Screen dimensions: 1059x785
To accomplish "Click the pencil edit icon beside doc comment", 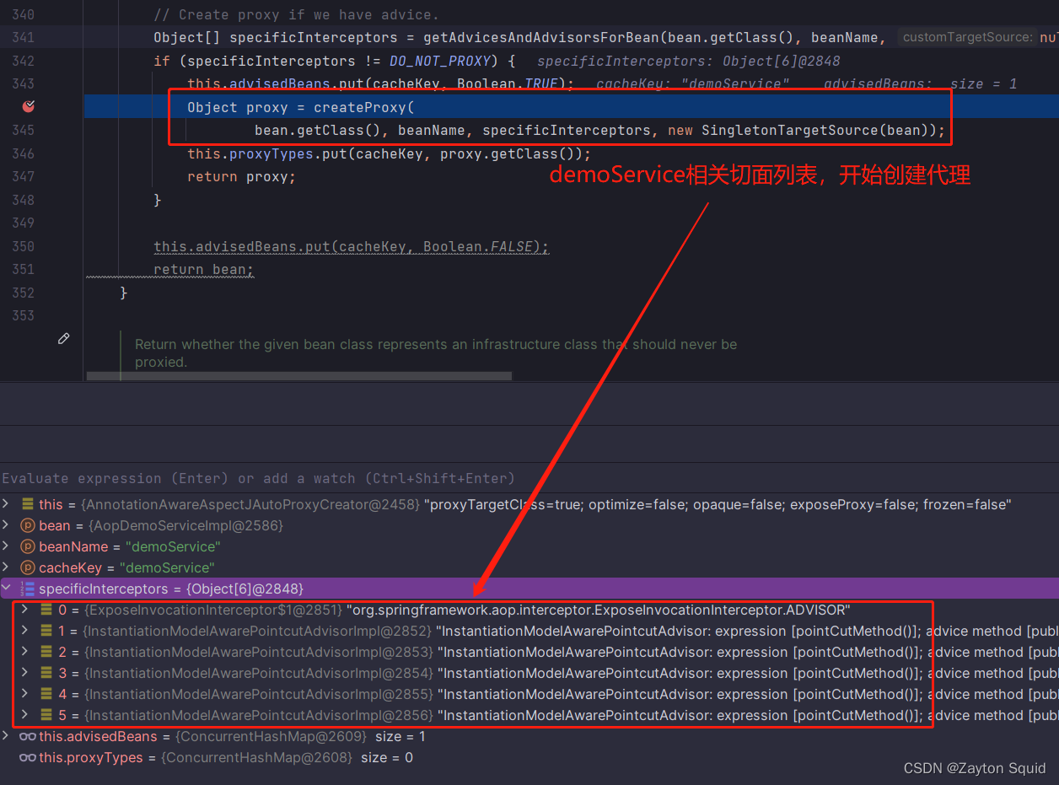I will click(63, 338).
